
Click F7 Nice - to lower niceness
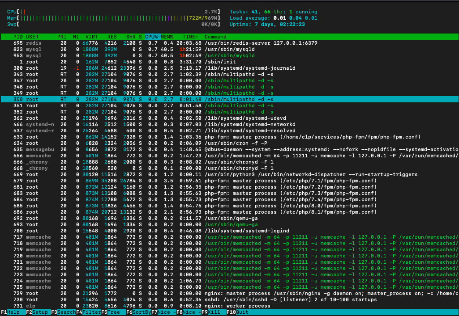(x=164, y=312)
